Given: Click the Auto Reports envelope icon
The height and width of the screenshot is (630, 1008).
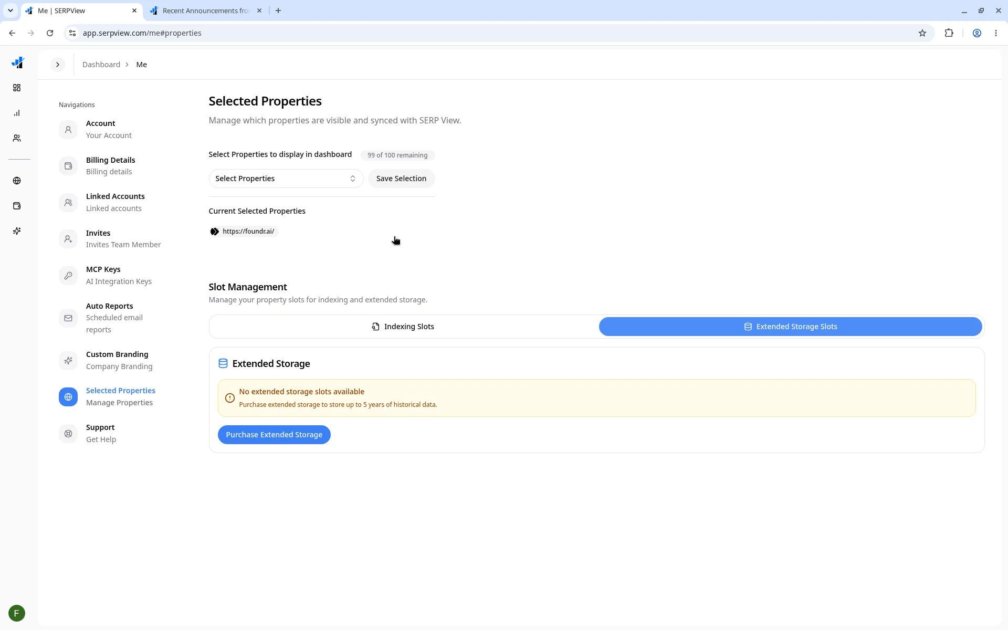Looking at the screenshot, I should point(68,318).
